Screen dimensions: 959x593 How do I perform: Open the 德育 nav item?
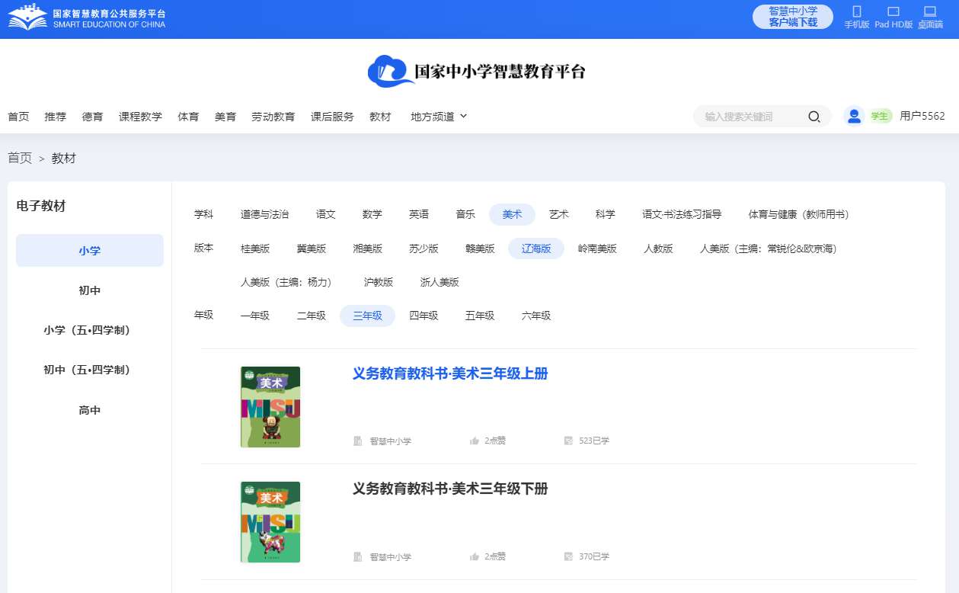93,117
